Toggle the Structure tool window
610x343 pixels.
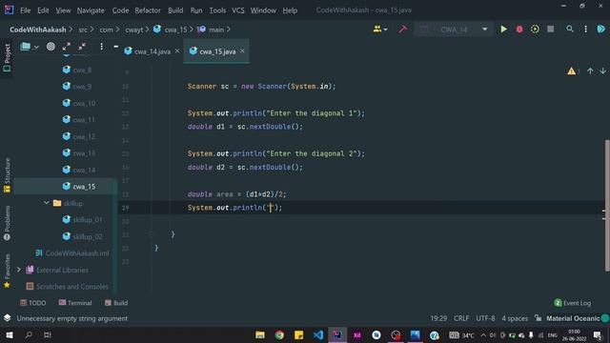coord(7,175)
